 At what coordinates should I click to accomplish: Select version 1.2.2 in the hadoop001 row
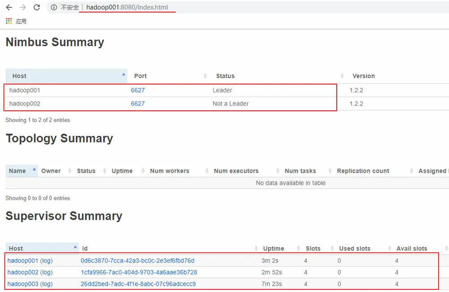tap(356, 90)
